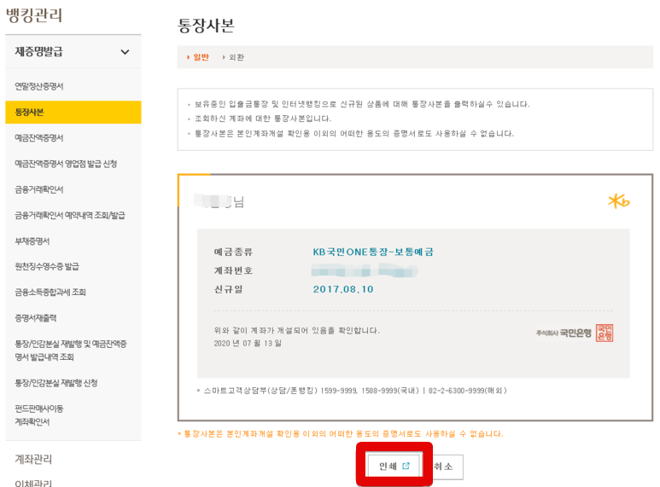Open 펀드판매사이동 계좌확인서

(x=39, y=415)
